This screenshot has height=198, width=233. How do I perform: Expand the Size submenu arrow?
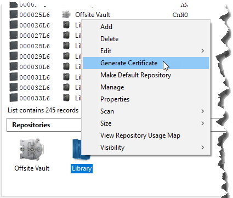[202, 123]
